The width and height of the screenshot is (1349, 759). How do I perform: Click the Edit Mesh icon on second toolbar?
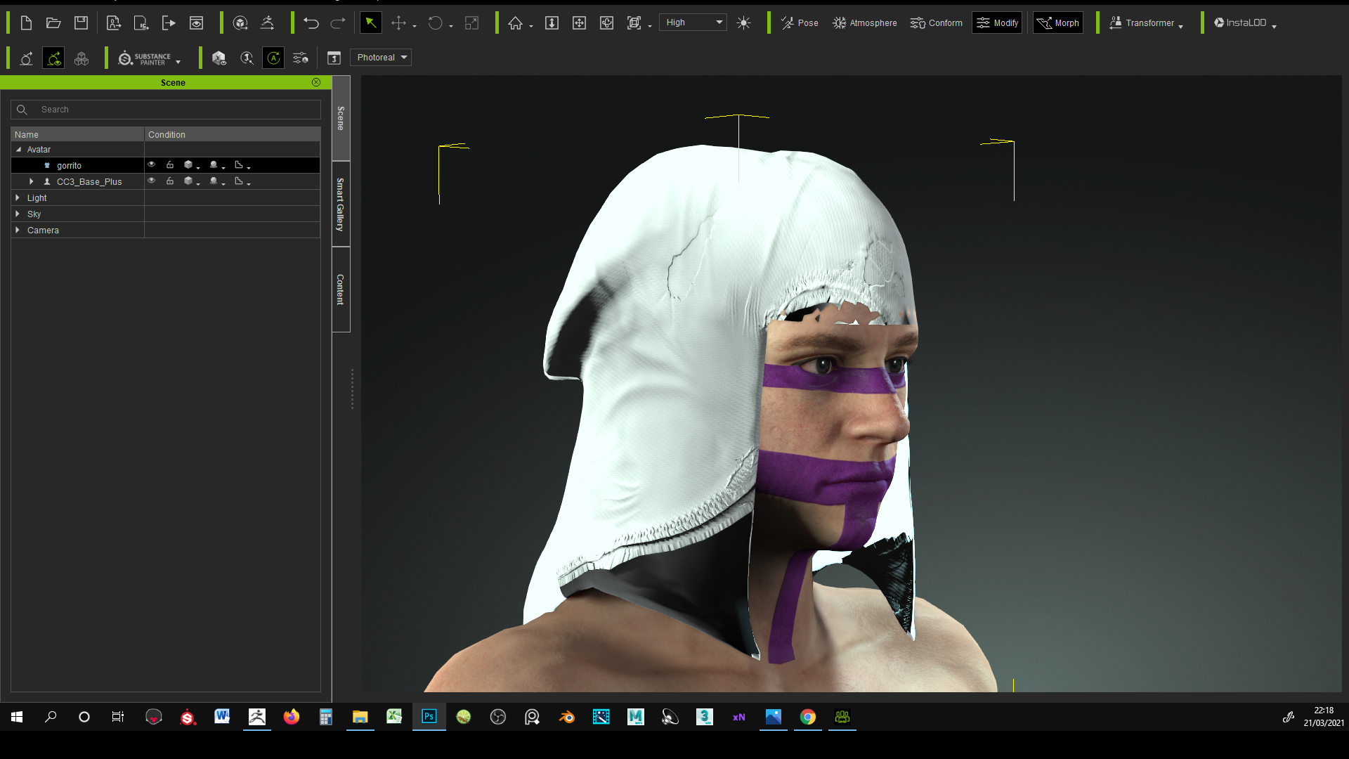coord(26,58)
